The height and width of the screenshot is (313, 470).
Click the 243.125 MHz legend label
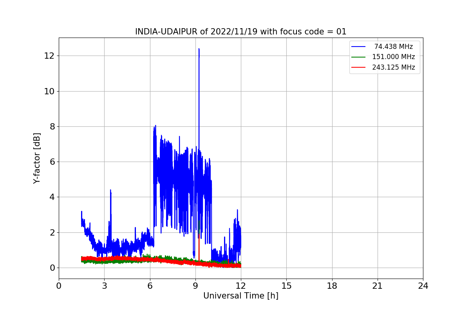[x=393, y=67]
